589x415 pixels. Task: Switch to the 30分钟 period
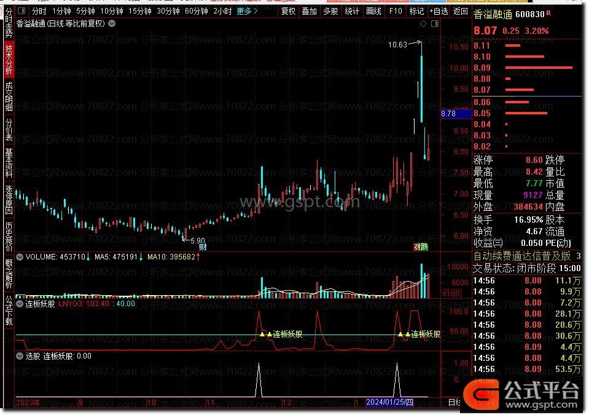coord(168,11)
